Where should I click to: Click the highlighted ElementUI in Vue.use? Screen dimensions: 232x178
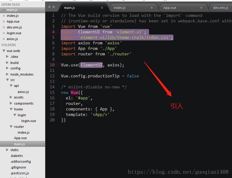point(91,65)
